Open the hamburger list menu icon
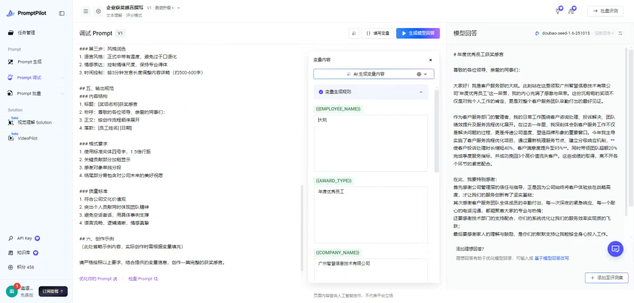The width and height of the screenshot is (634, 303). (86, 11)
